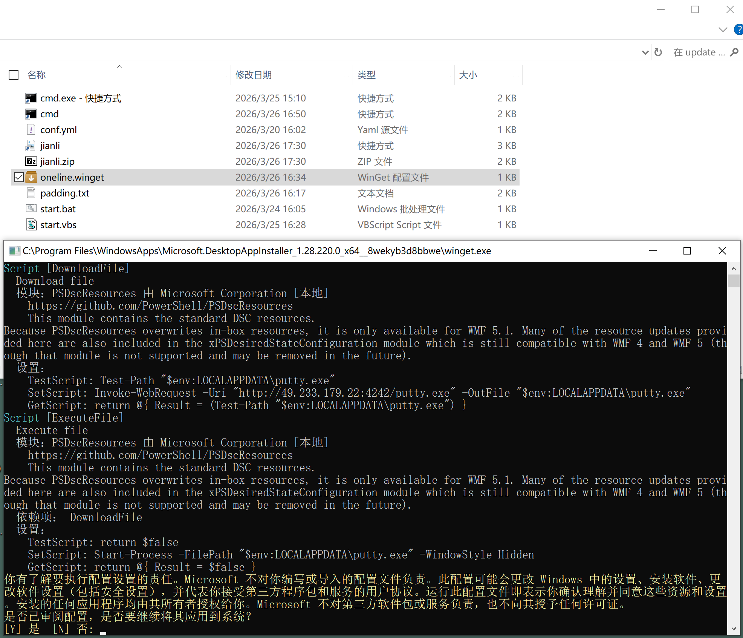Viewport: 743px width, 638px height.
Task: Select the padding.txt file name
Action: tap(65, 193)
